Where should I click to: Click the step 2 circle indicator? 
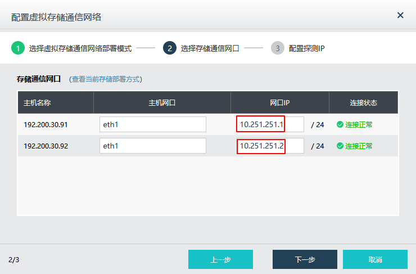[170, 48]
